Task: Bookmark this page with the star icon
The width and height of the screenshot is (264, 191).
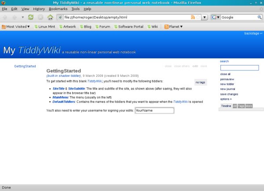Action: pyautogui.click(x=198, y=18)
